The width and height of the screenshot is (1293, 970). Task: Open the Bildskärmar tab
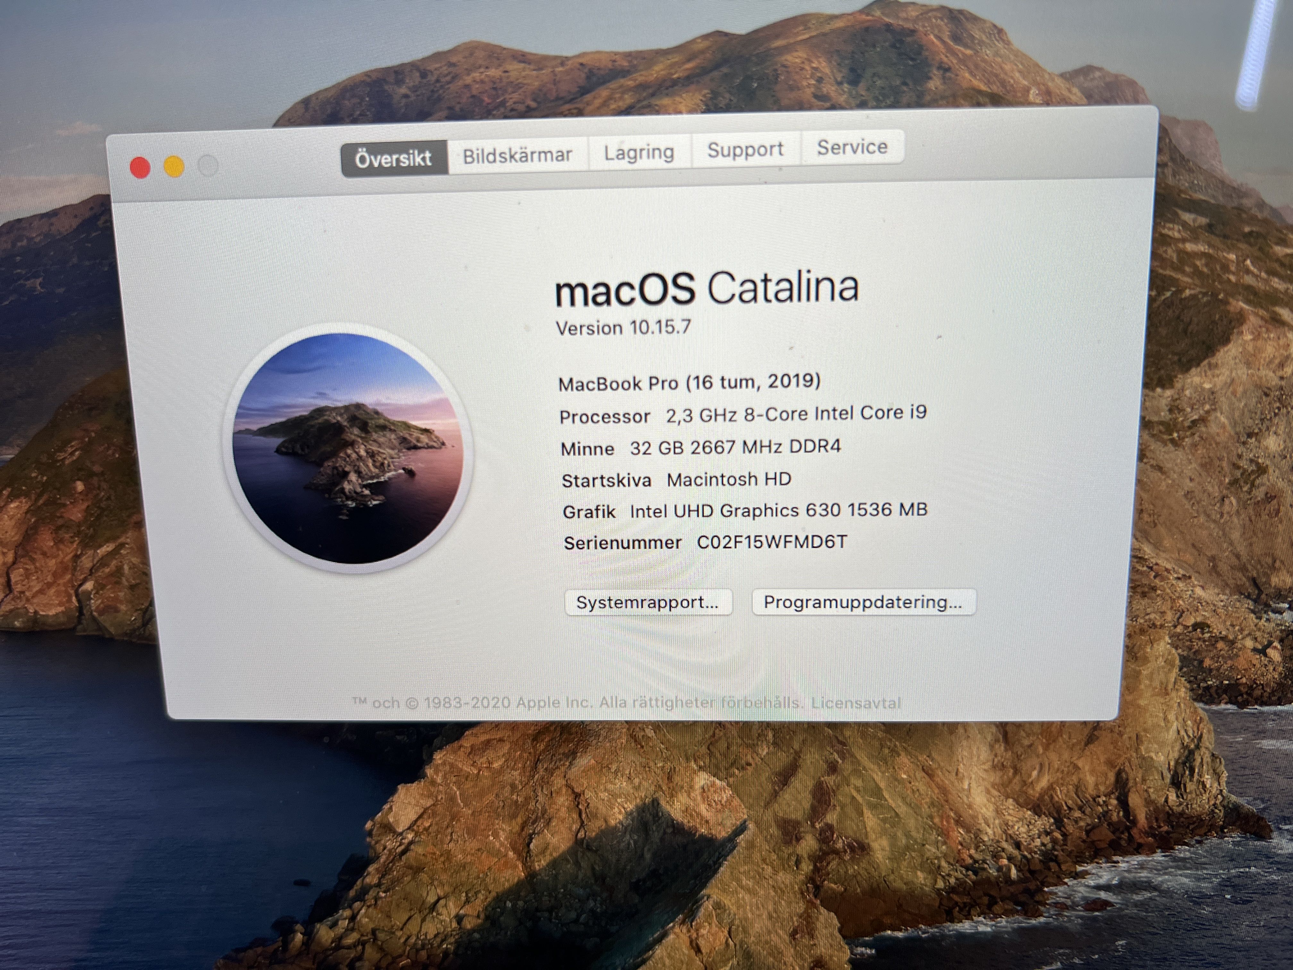pos(517,156)
